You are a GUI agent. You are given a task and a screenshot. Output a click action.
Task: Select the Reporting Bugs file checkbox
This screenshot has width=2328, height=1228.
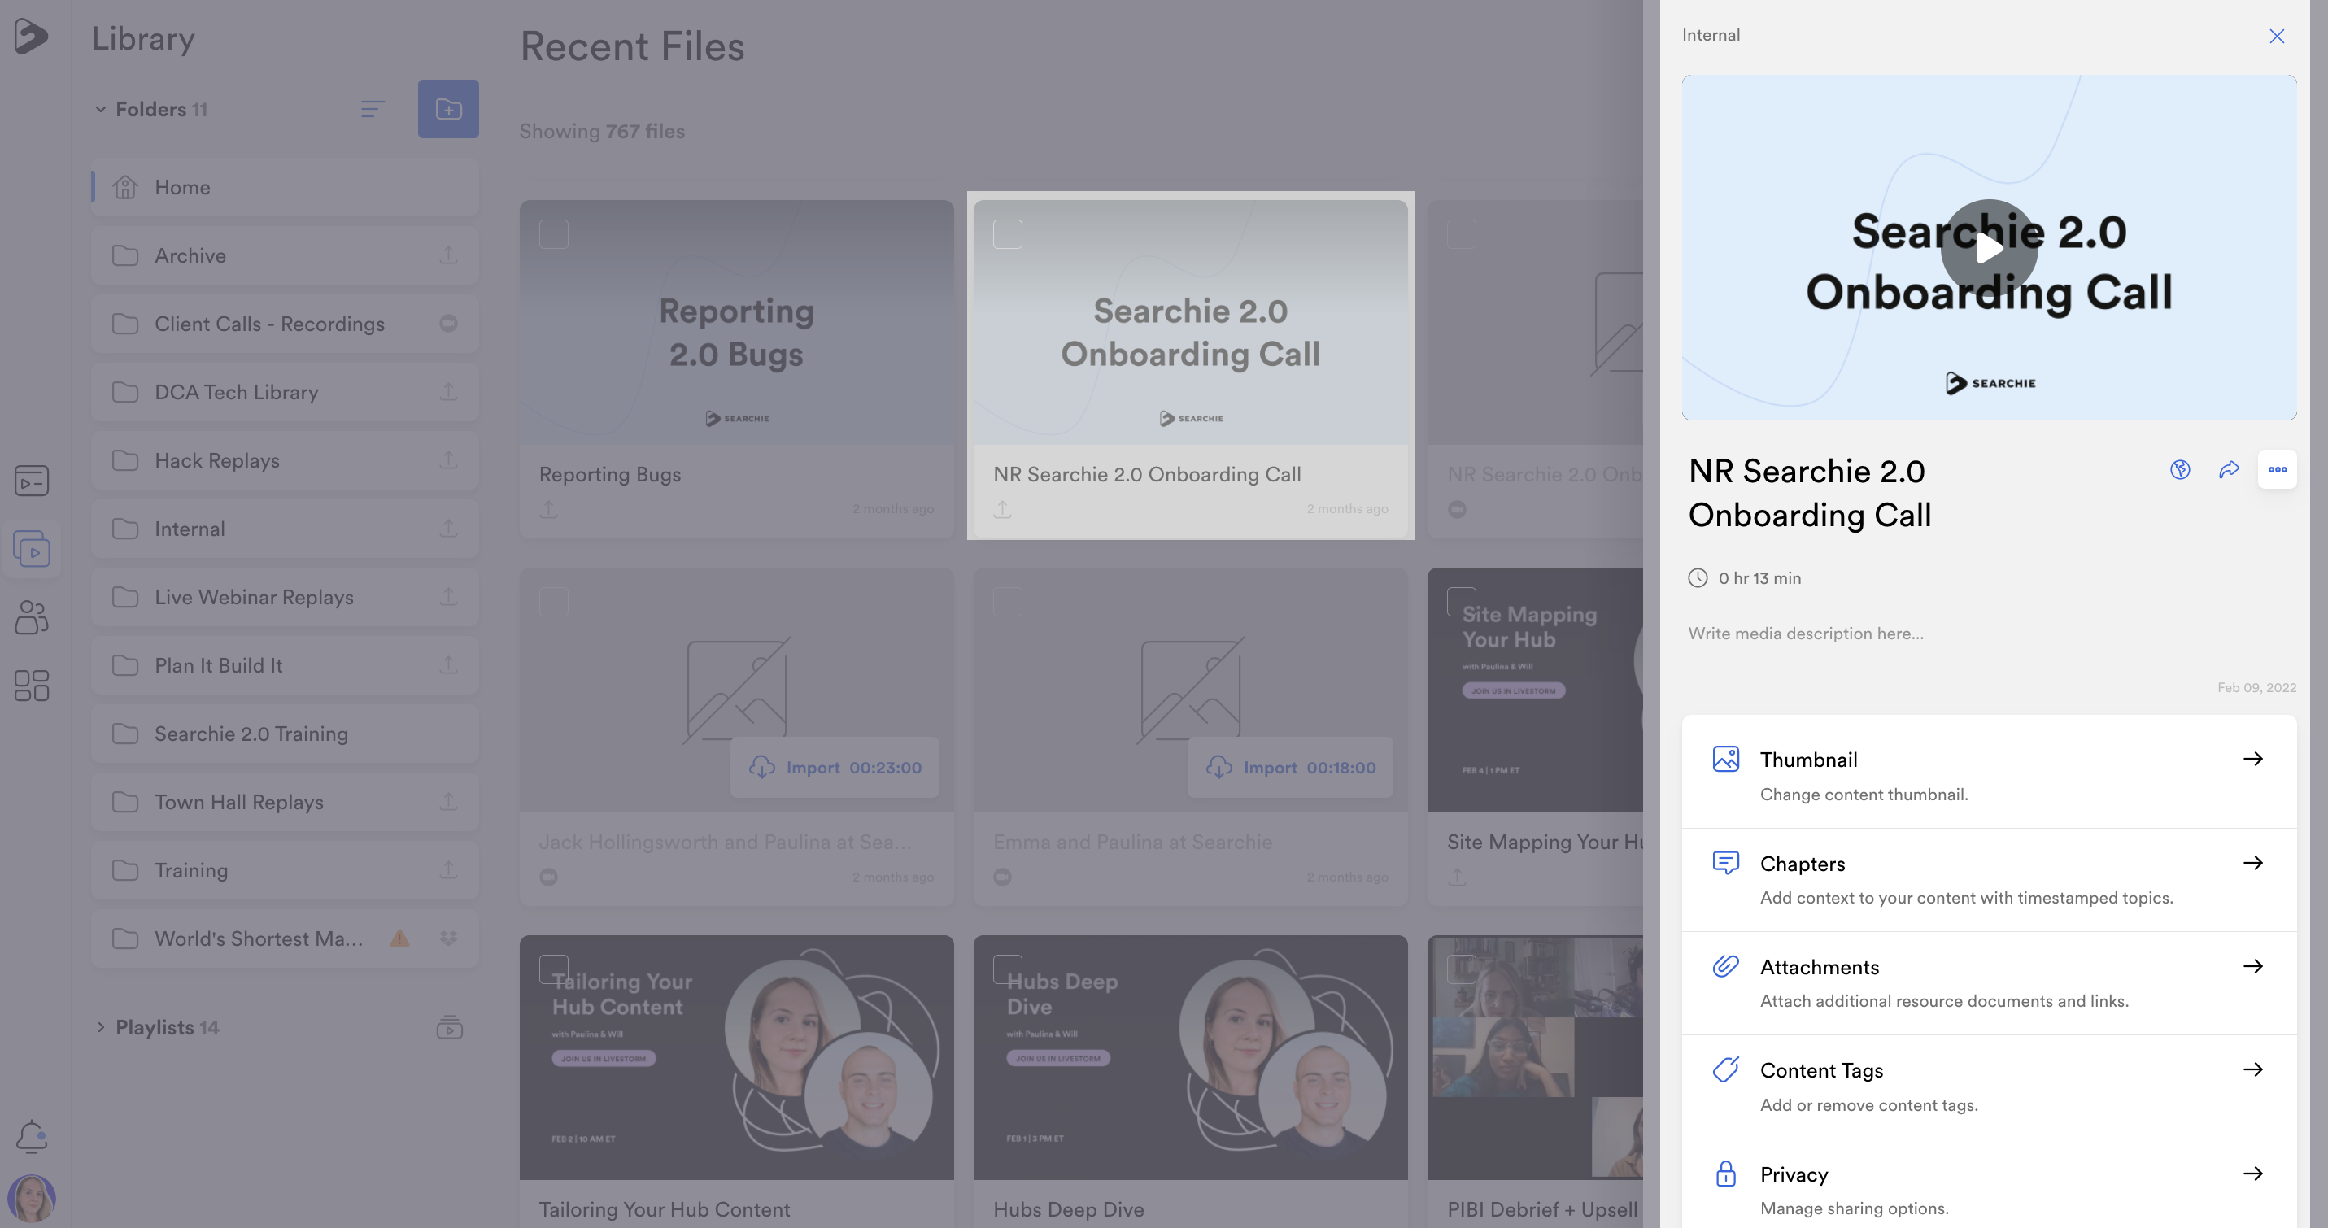point(553,234)
